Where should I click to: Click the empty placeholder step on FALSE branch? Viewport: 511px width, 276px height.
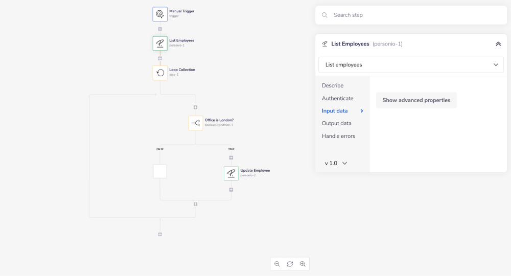click(160, 171)
